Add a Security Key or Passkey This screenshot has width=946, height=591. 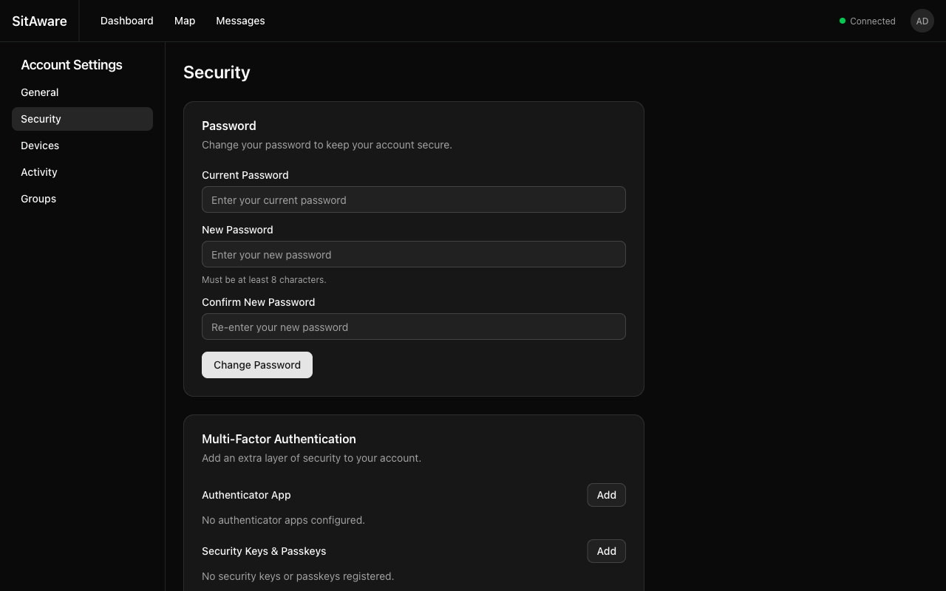pos(606,551)
